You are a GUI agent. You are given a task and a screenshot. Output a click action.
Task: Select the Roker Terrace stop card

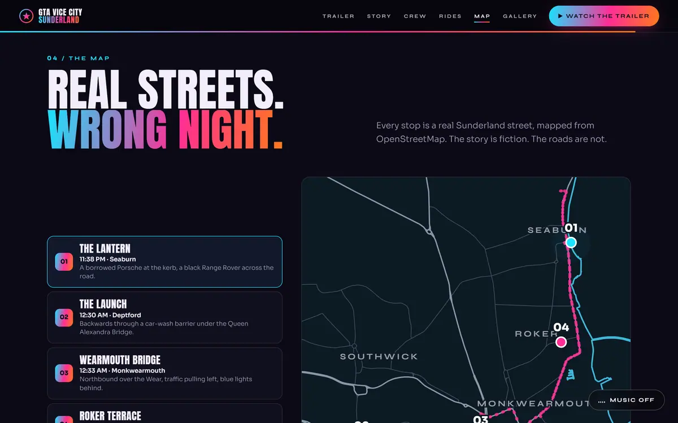[164, 413]
